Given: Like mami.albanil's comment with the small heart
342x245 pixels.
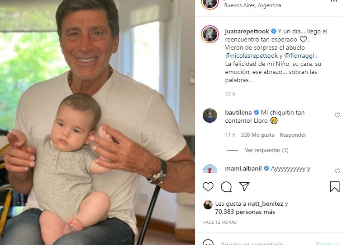Looking at the screenshot, I should pos(337,171).
